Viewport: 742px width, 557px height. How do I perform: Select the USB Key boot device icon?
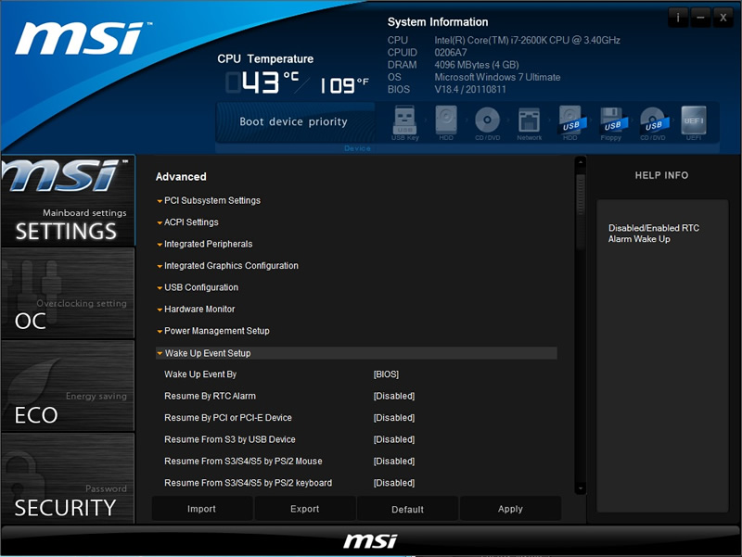(405, 122)
